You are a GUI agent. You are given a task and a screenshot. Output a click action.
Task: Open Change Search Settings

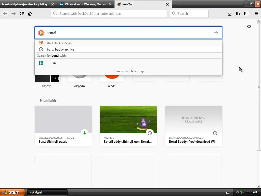[x=128, y=71]
